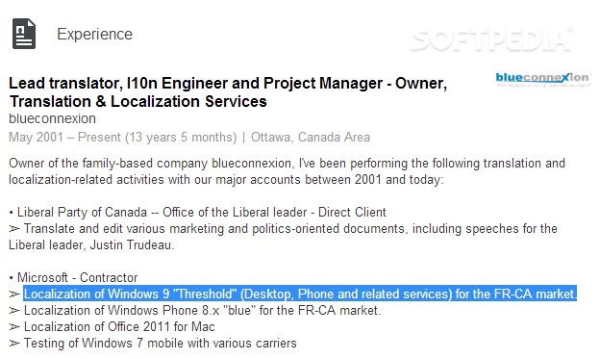
Task: Click the highlighted Windows 9 Threshold line
Action: pyautogui.click(x=300, y=294)
